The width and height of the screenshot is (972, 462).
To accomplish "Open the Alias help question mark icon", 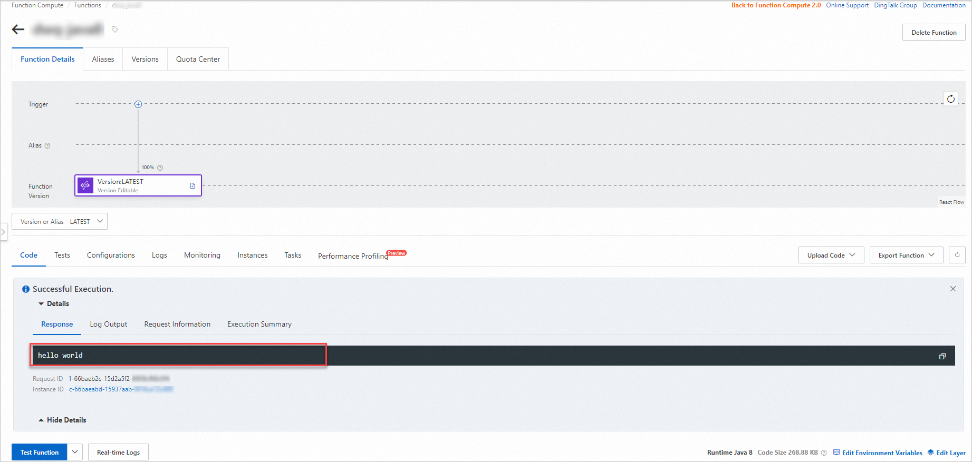I will pos(47,146).
